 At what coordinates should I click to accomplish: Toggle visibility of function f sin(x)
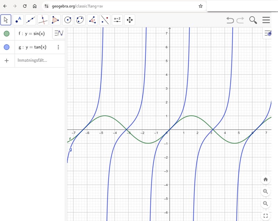[7, 34]
